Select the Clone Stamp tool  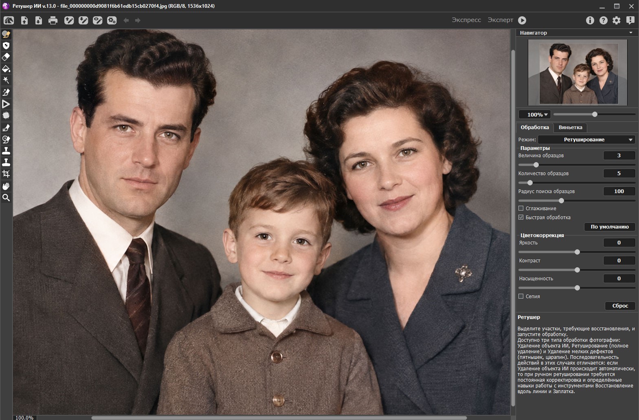[x=6, y=151]
